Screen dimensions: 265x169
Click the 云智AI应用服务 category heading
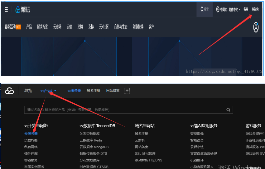pos(204,126)
